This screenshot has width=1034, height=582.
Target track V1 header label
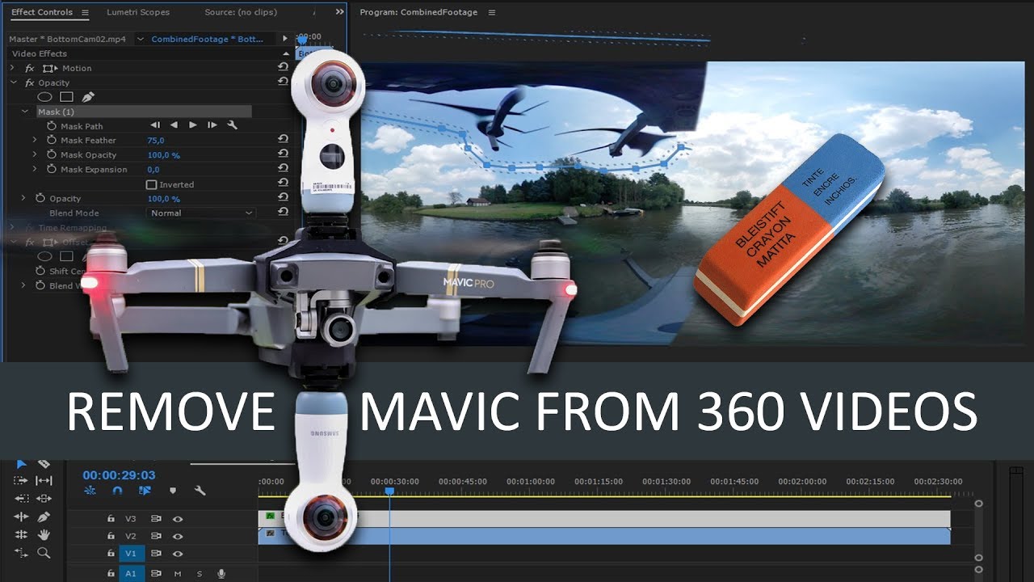132,554
